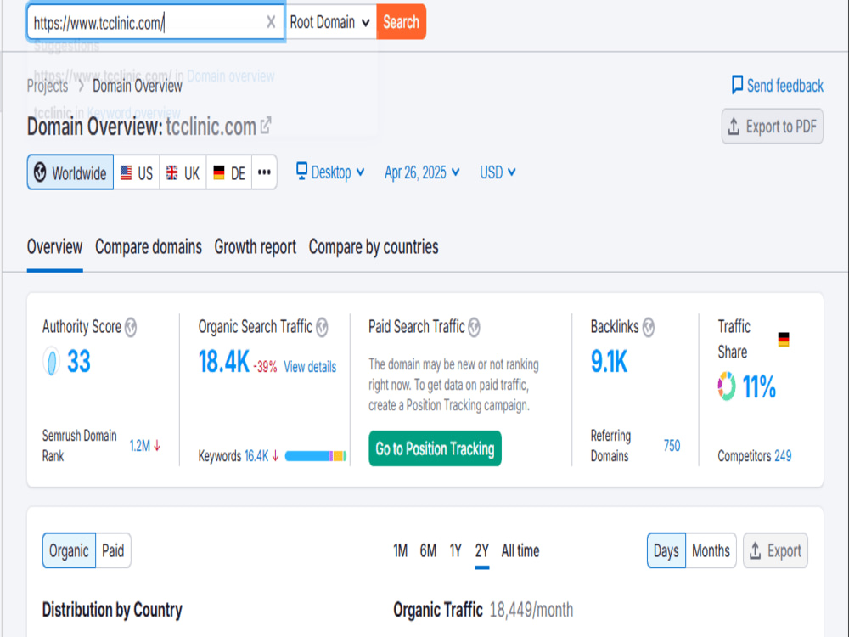Click the 11% traffic share value
The height and width of the screenshot is (637, 849).
point(758,386)
